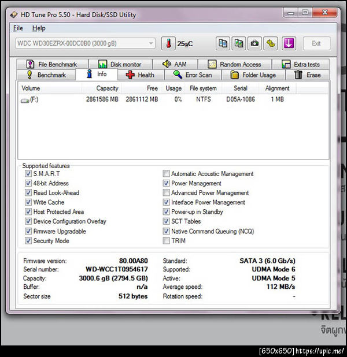347x357 pixels.
Task: Switch to the AAM tab
Action: click(x=175, y=64)
